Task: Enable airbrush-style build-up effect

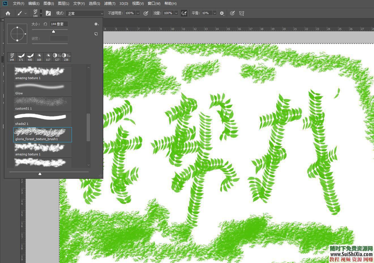Action: (184, 13)
